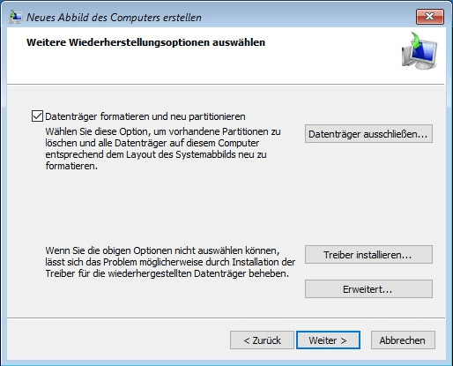Click the empty gray area between the two text paragraphs
Image resolution: width=453 pixels, height=366 pixels.
tap(170, 209)
